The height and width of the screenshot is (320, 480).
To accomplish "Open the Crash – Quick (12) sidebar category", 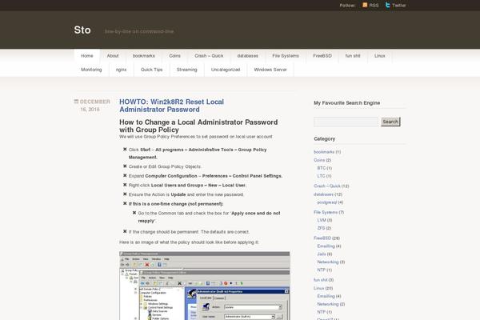I will (327, 186).
